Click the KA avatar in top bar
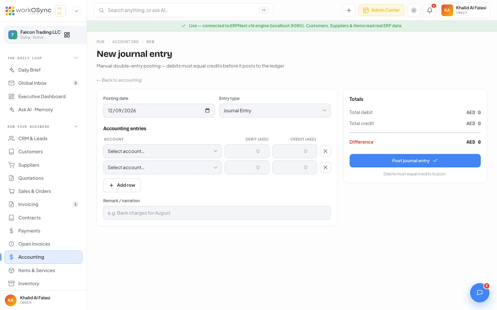497x310 pixels. (x=447, y=10)
